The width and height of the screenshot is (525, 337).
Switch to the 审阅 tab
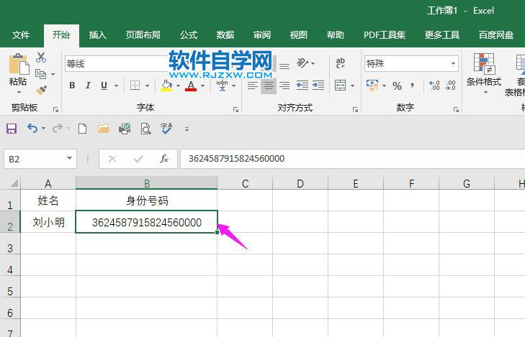tap(262, 34)
